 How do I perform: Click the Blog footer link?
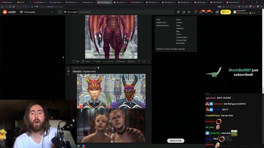tap(178, 31)
